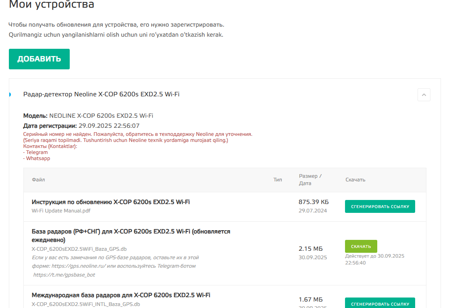Click the X-COP_6200sEXD2.5WiFi_Baza_GPS.db file name

pos(79,249)
